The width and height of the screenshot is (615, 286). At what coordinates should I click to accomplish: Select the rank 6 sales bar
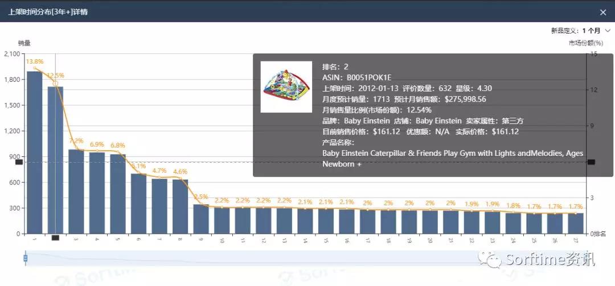tap(138, 204)
